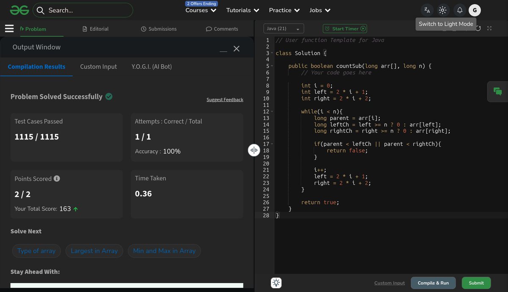Open the Editorial tab
Viewport: 508px width, 292px height.
(96, 29)
